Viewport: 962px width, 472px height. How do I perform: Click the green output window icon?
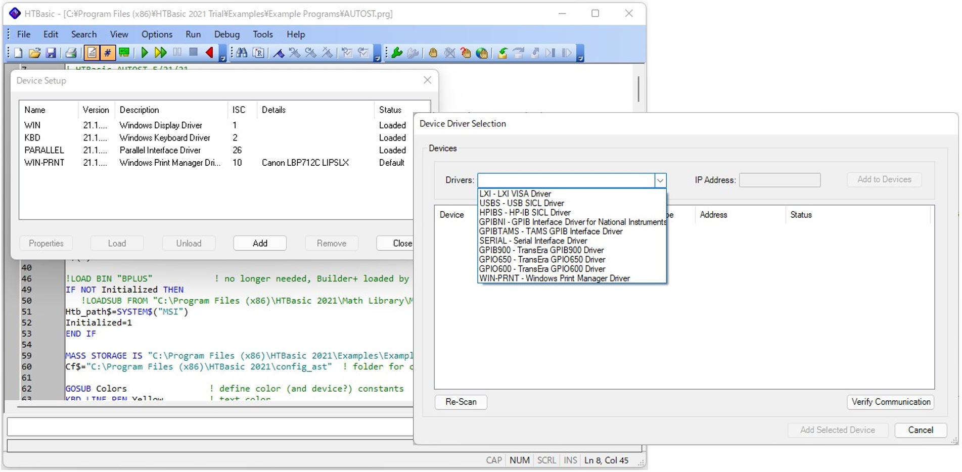(x=124, y=53)
